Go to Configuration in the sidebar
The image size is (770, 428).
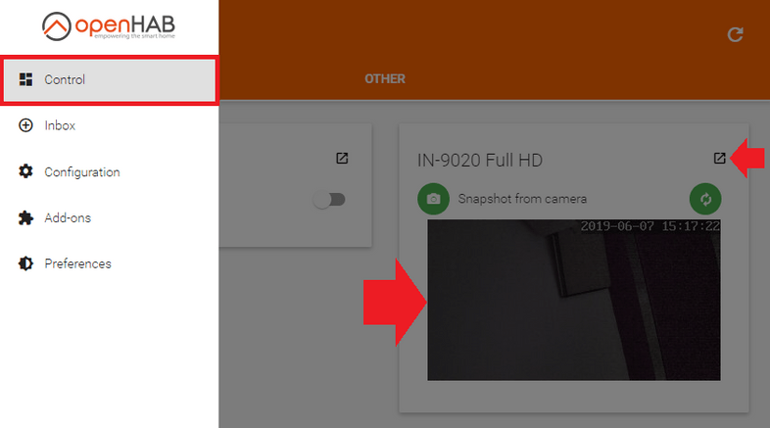pos(110,171)
